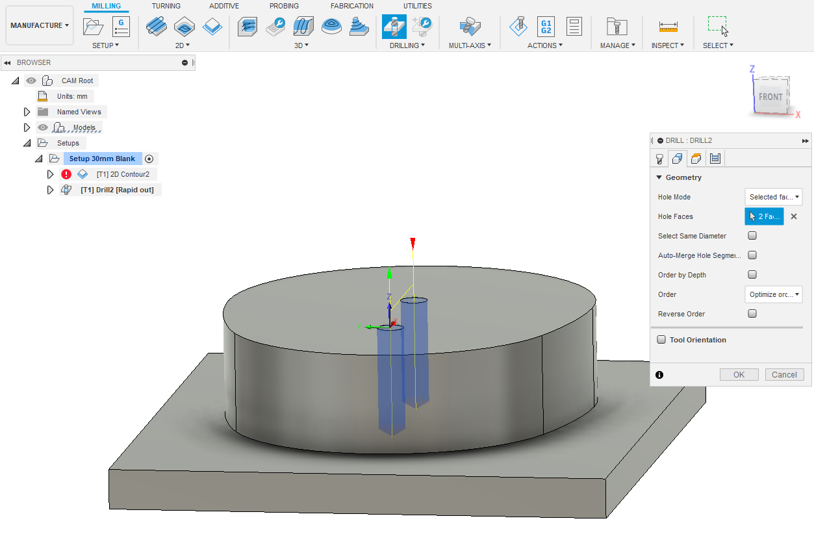Click the NC Program G-code sheet icon
This screenshot has width=814, height=538.
coord(121,27)
